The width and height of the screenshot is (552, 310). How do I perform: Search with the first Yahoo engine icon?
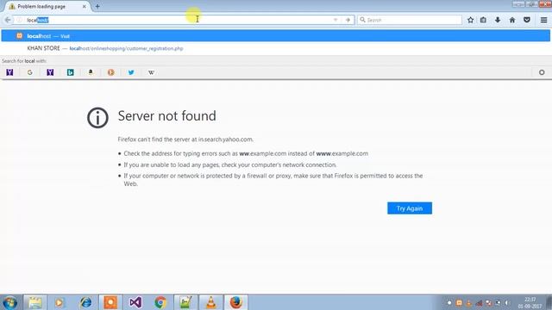pyautogui.click(x=9, y=72)
